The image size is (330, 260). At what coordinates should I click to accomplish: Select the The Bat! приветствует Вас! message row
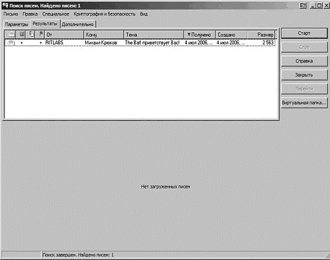(x=140, y=43)
